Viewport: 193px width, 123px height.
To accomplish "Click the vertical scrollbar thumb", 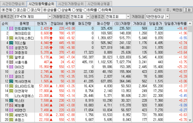I will click(x=190, y=29).
